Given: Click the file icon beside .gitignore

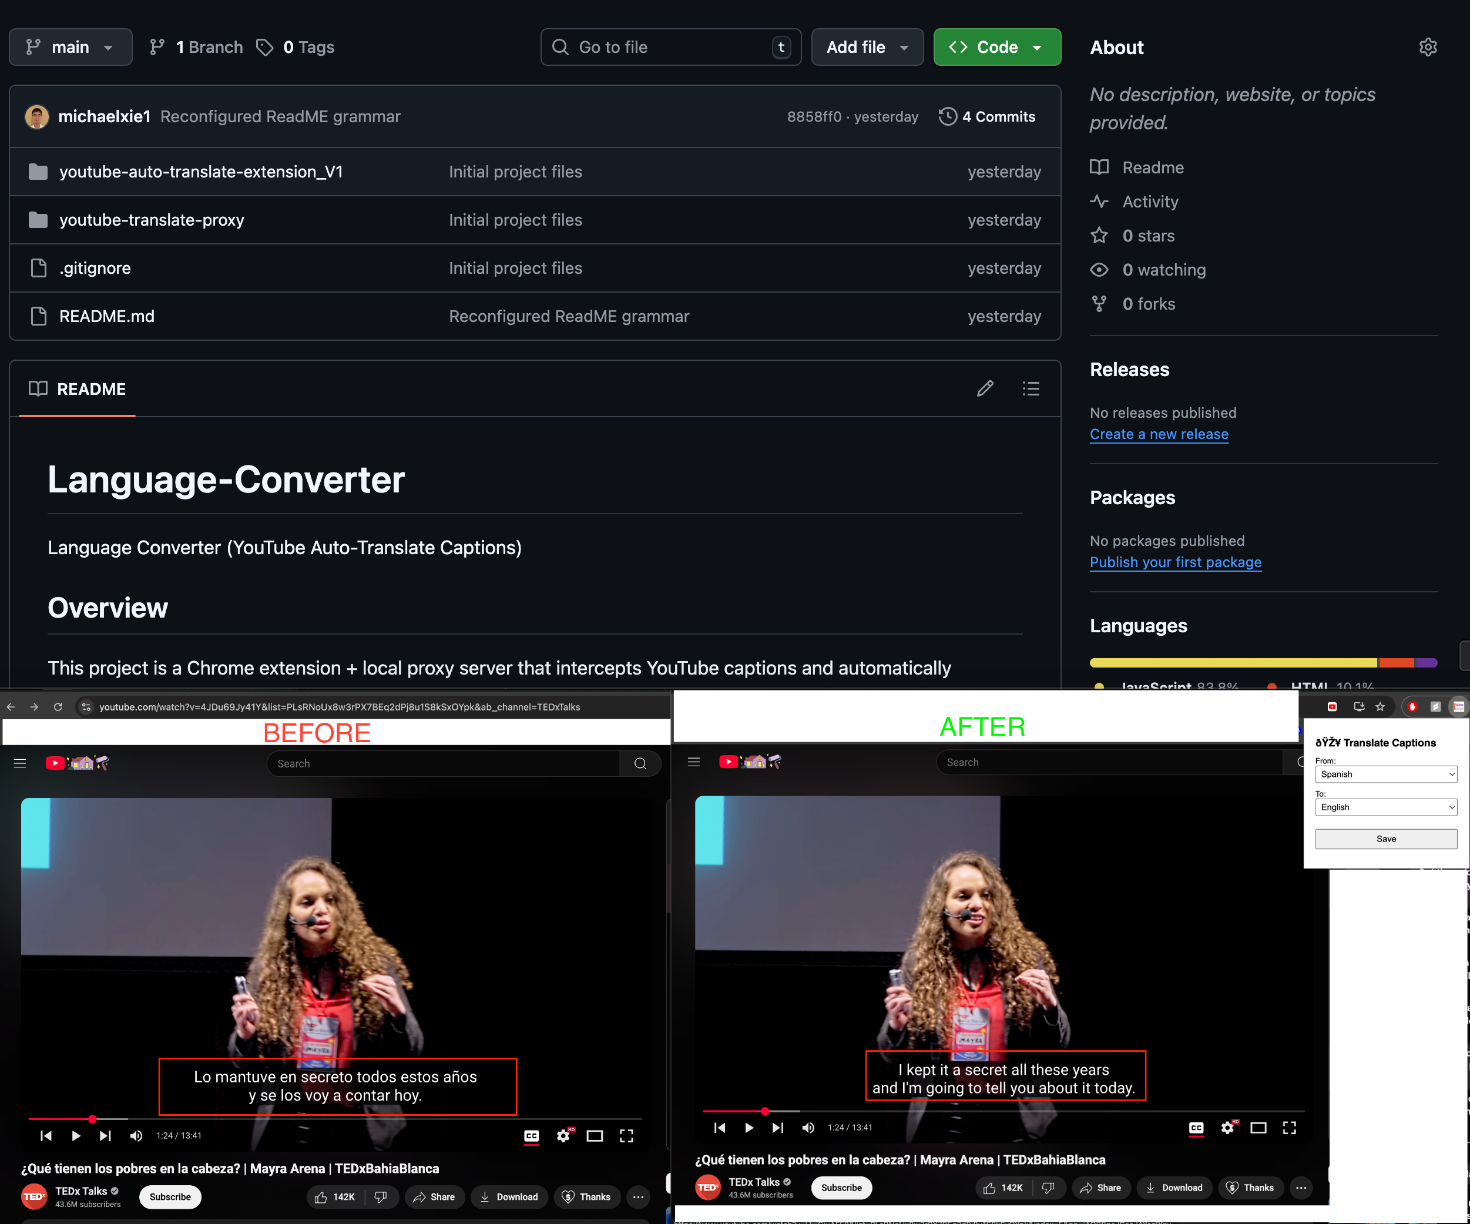Looking at the screenshot, I should click(39, 268).
